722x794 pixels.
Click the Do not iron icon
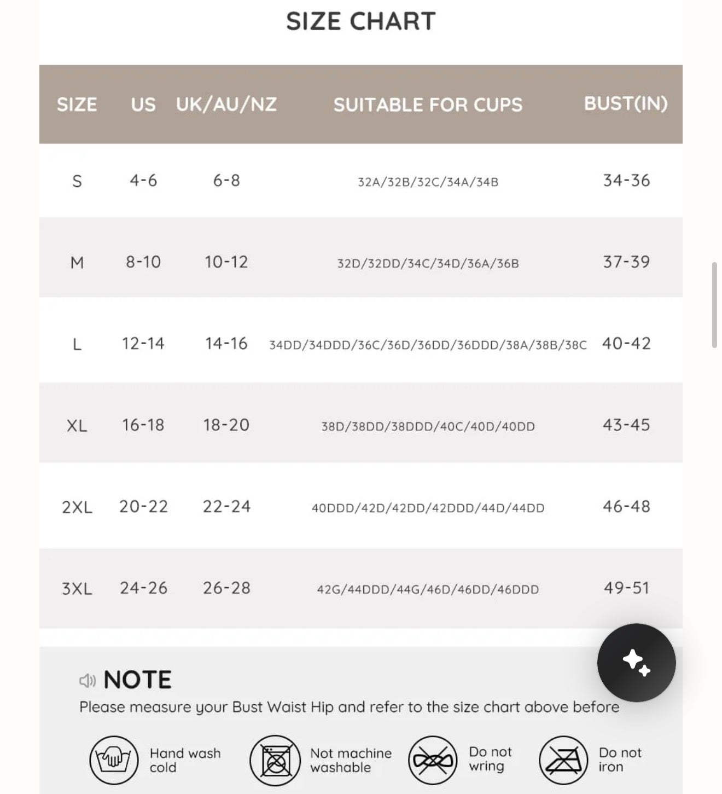point(563,760)
